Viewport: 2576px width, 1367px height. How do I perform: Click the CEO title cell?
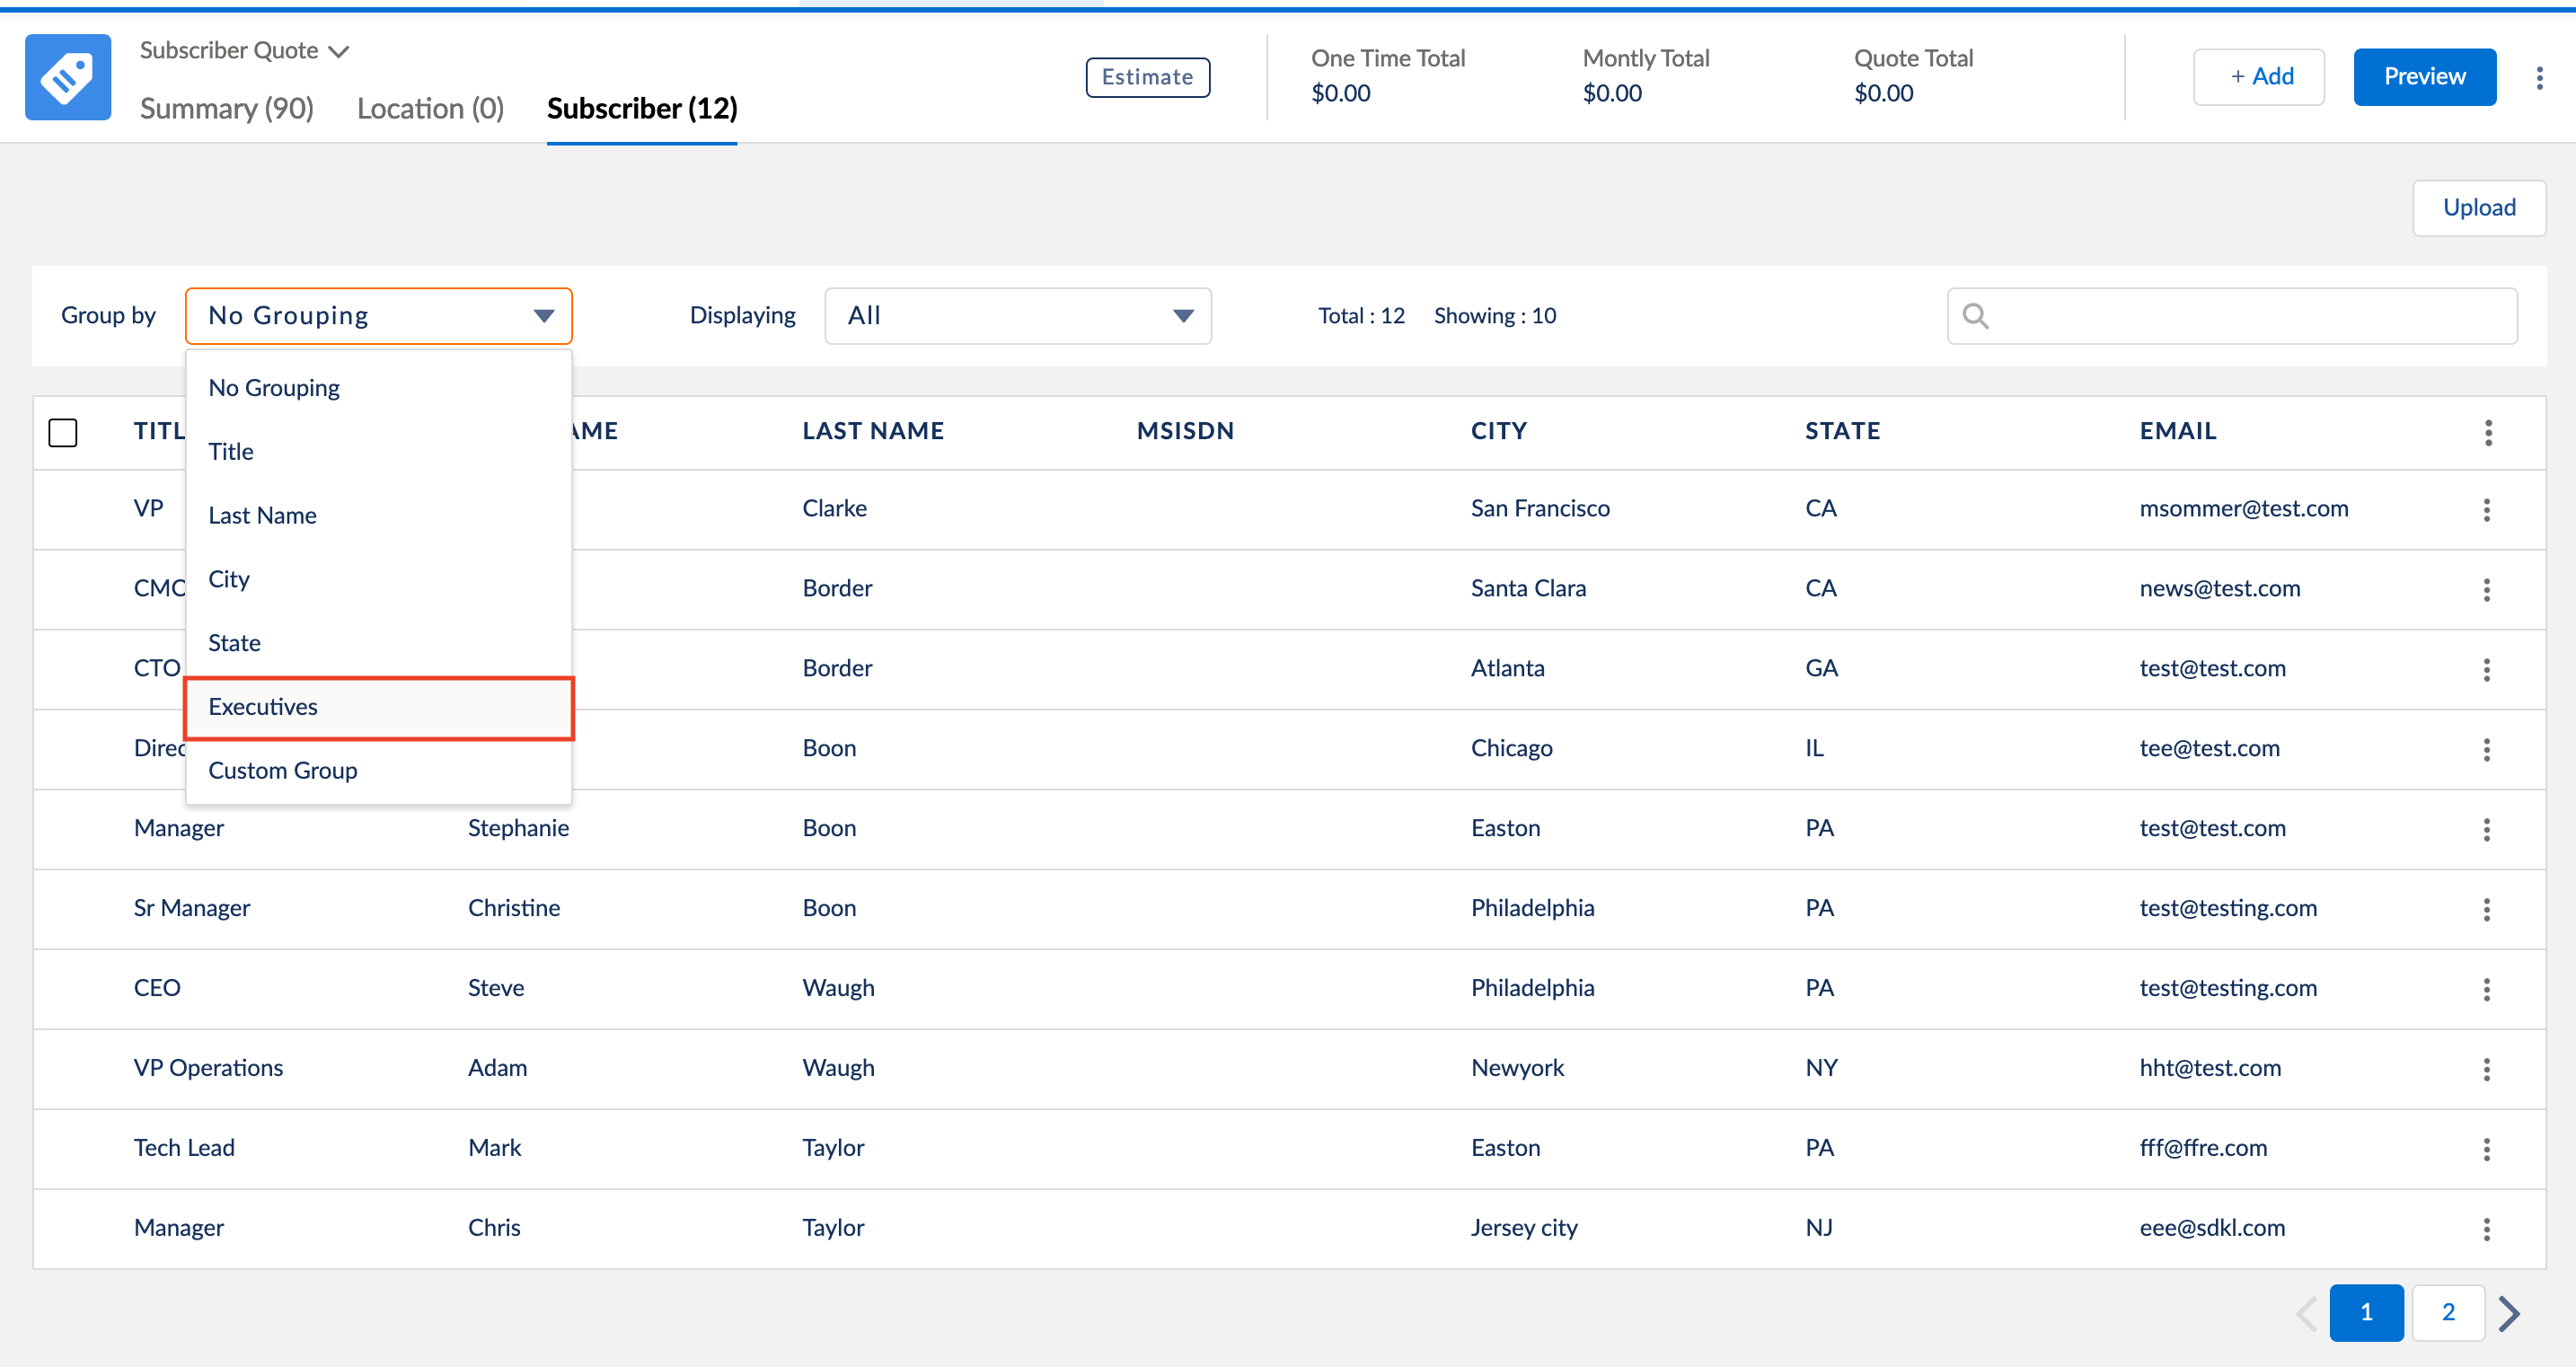click(157, 988)
